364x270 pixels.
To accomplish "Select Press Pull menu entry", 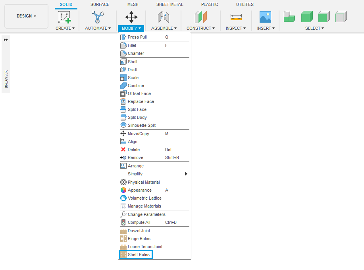I will (137, 37).
